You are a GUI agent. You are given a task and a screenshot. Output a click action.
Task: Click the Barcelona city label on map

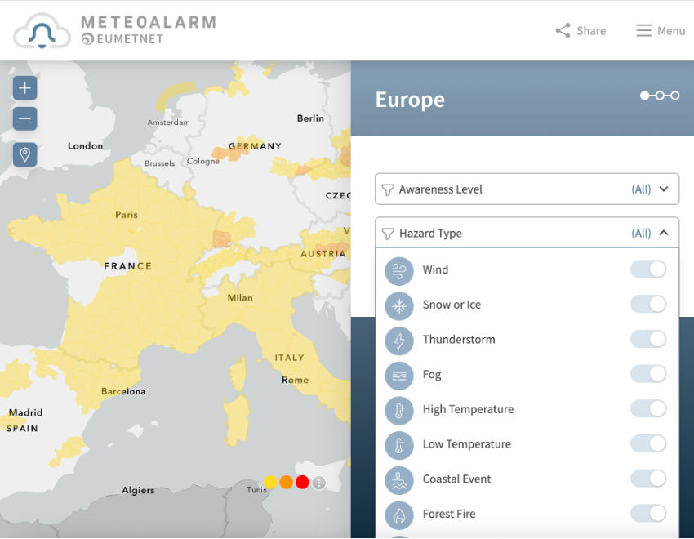click(123, 391)
